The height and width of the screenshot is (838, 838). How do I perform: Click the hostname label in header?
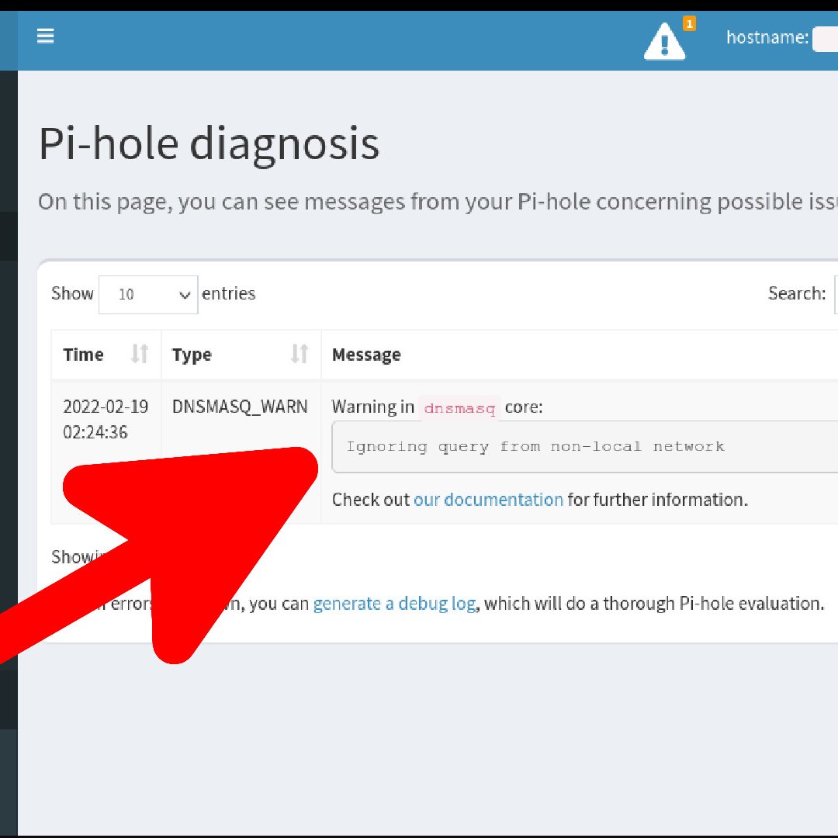coord(767,36)
